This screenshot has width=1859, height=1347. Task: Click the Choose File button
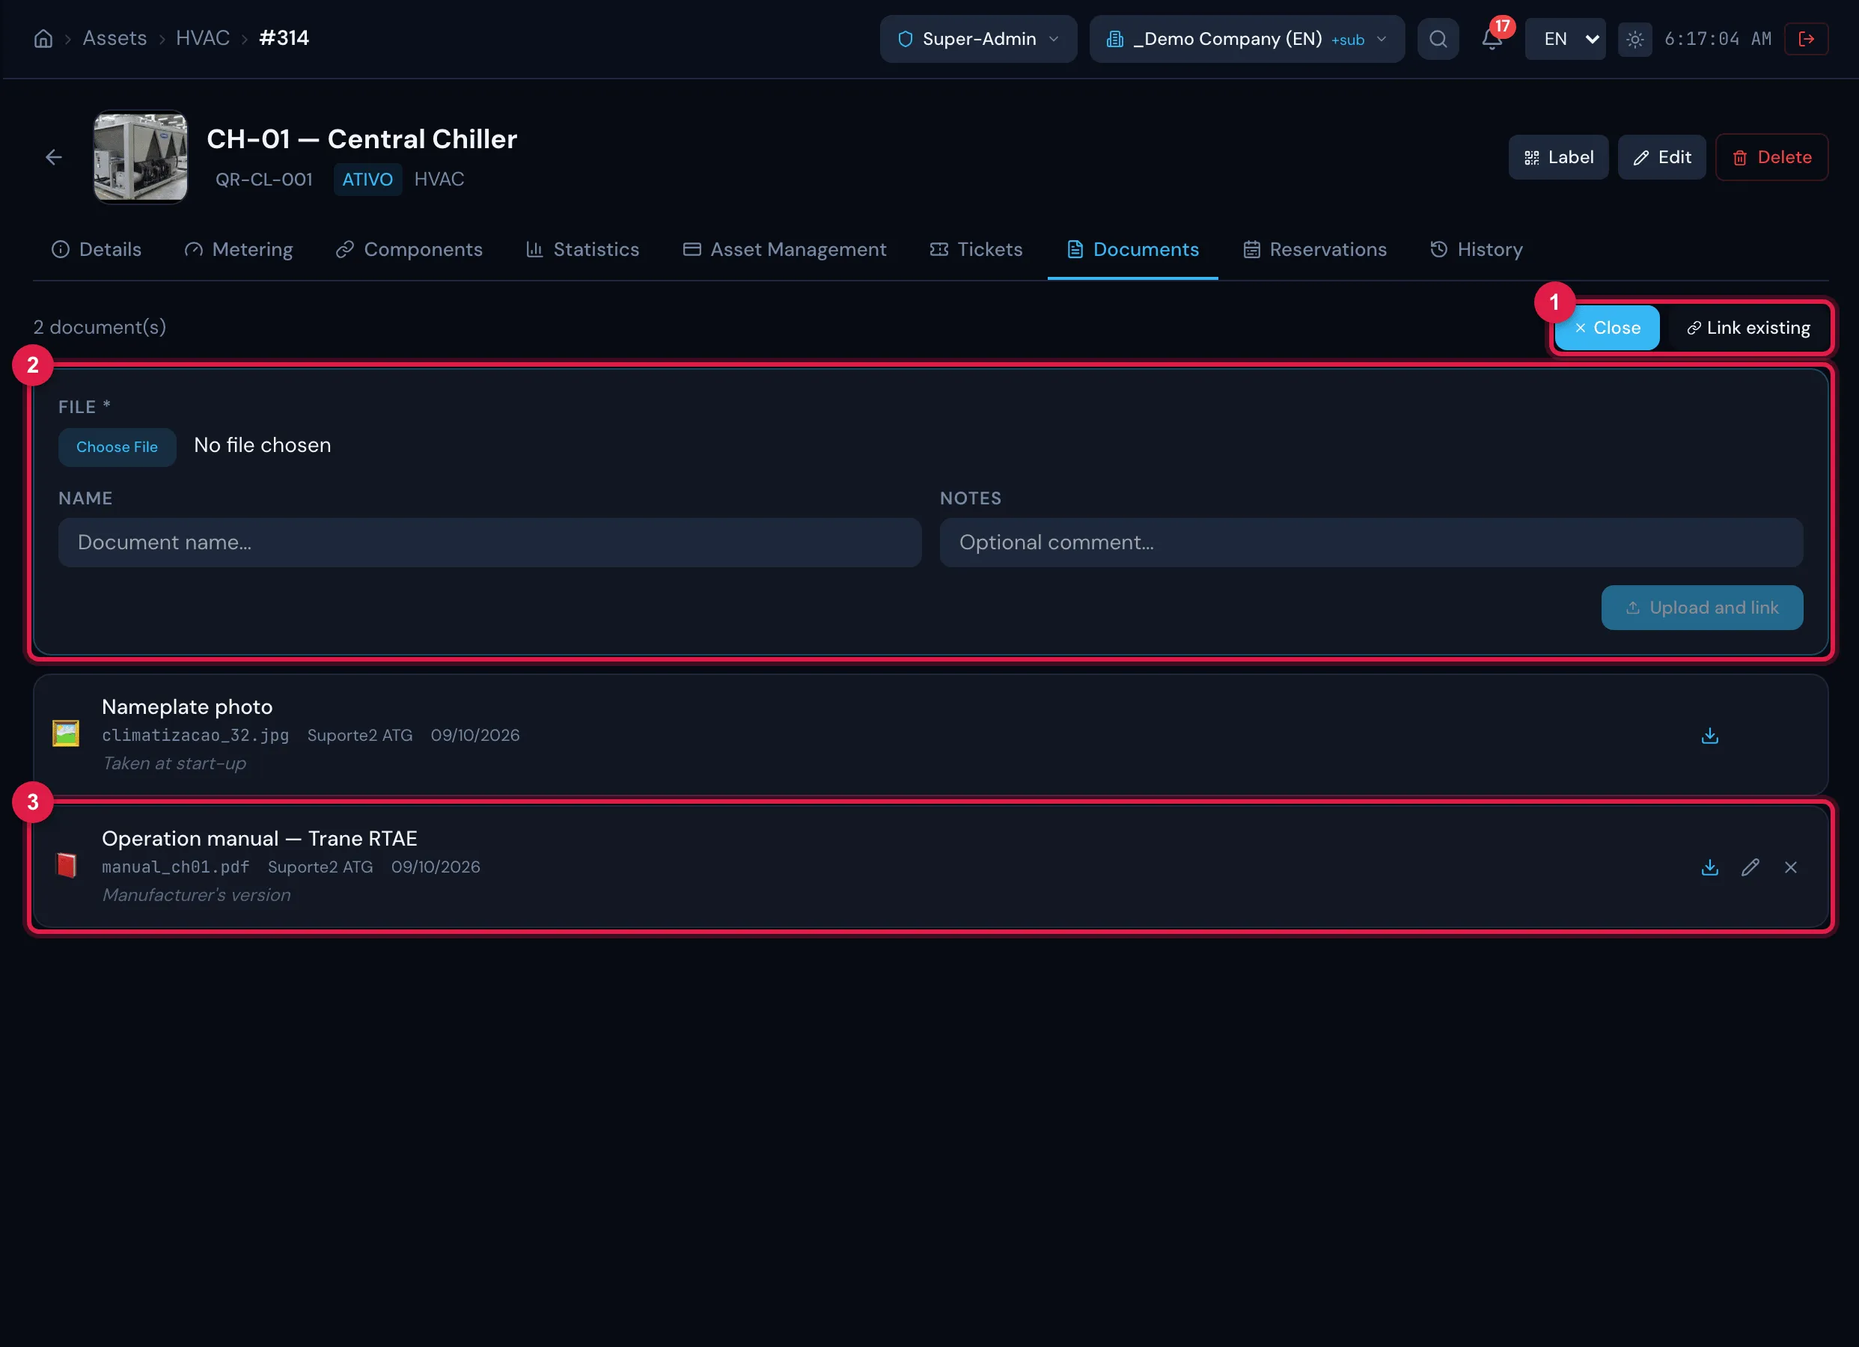(117, 447)
